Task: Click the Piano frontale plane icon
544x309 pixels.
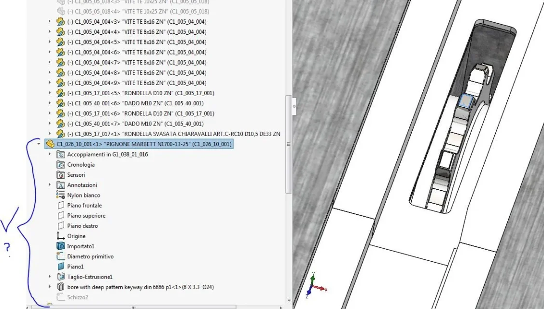Action: 61,205
